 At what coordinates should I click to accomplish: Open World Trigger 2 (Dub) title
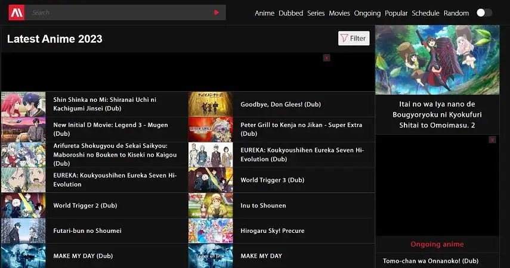pos(85,205)
